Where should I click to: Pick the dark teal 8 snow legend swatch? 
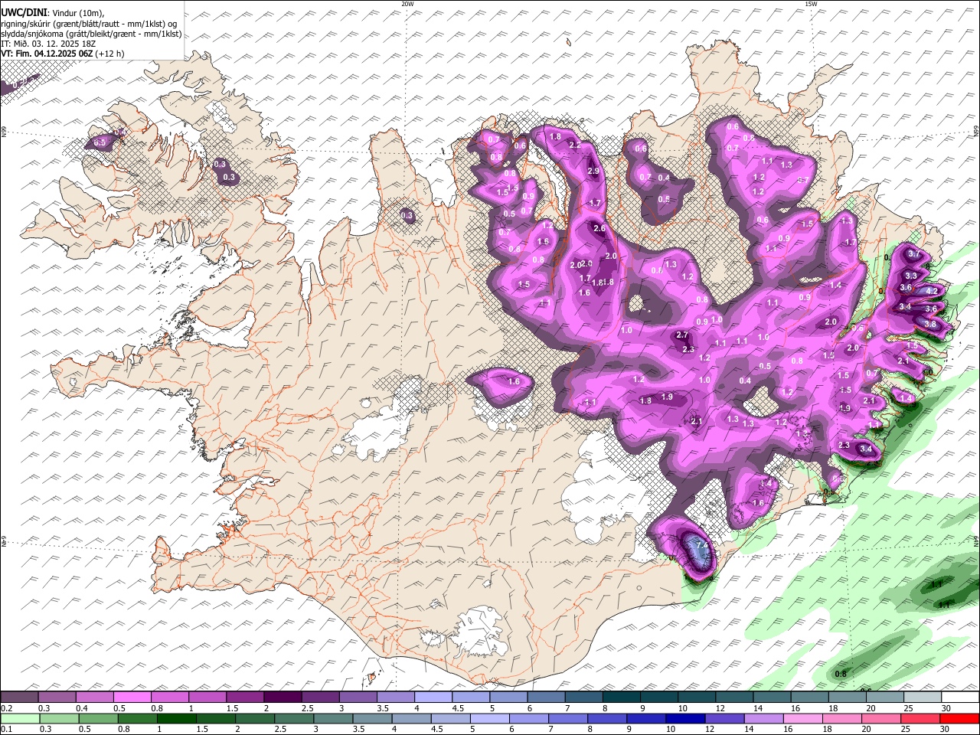621,697
